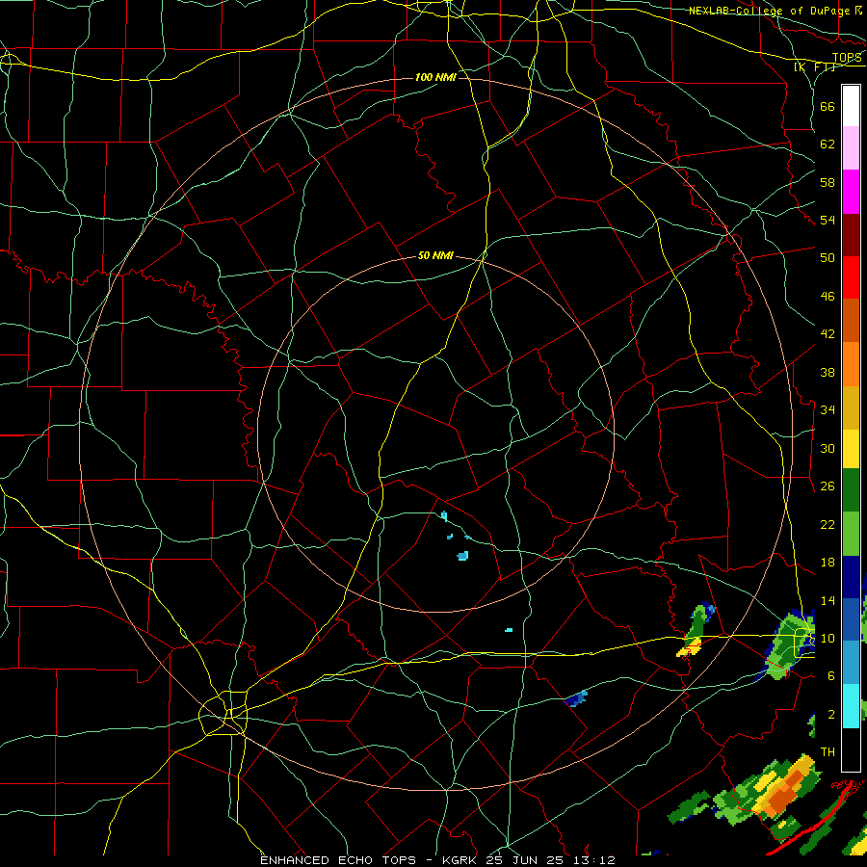Click the largest cyan echo inside 50 NMI ring

coord(462,556)
